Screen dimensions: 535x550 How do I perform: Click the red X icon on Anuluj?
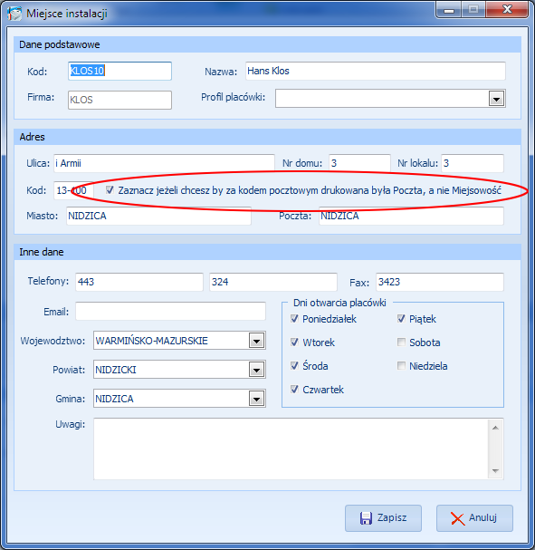point(458,518)
